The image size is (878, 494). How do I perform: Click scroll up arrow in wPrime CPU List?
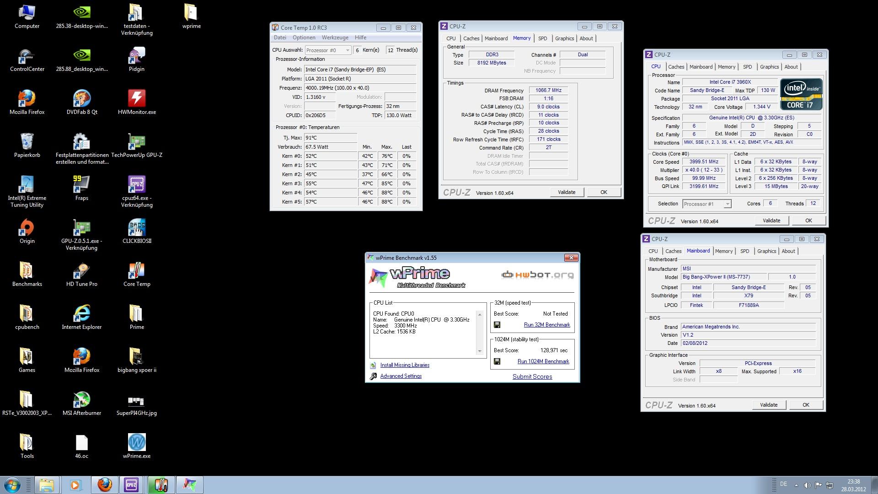click(x=480, y=315)
